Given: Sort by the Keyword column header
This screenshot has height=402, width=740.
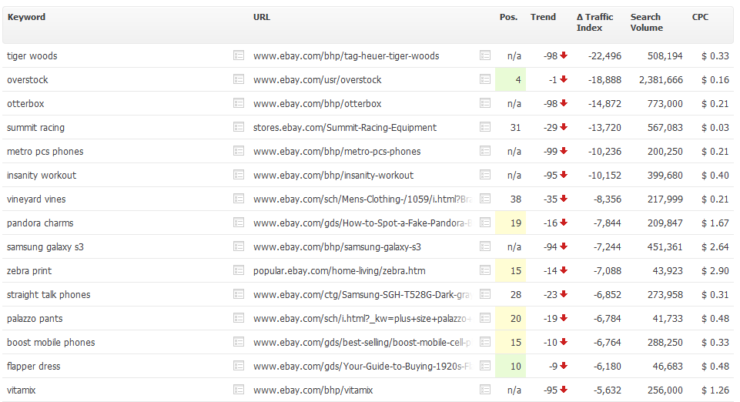Looking at the screenshot, I should pos(26,17).
